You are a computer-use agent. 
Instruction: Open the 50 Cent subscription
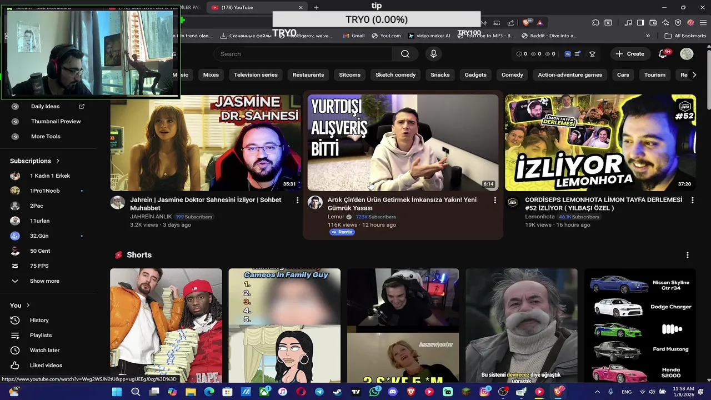tap(40, 251)
